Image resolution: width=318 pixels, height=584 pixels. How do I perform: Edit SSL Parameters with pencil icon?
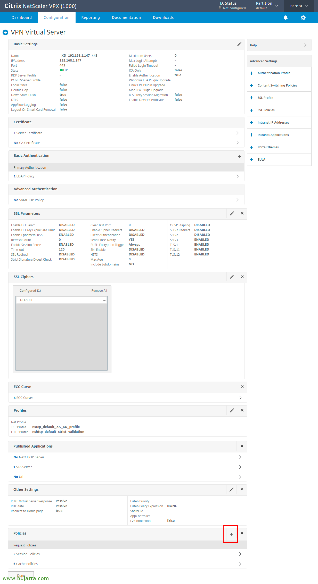(232, 213)
